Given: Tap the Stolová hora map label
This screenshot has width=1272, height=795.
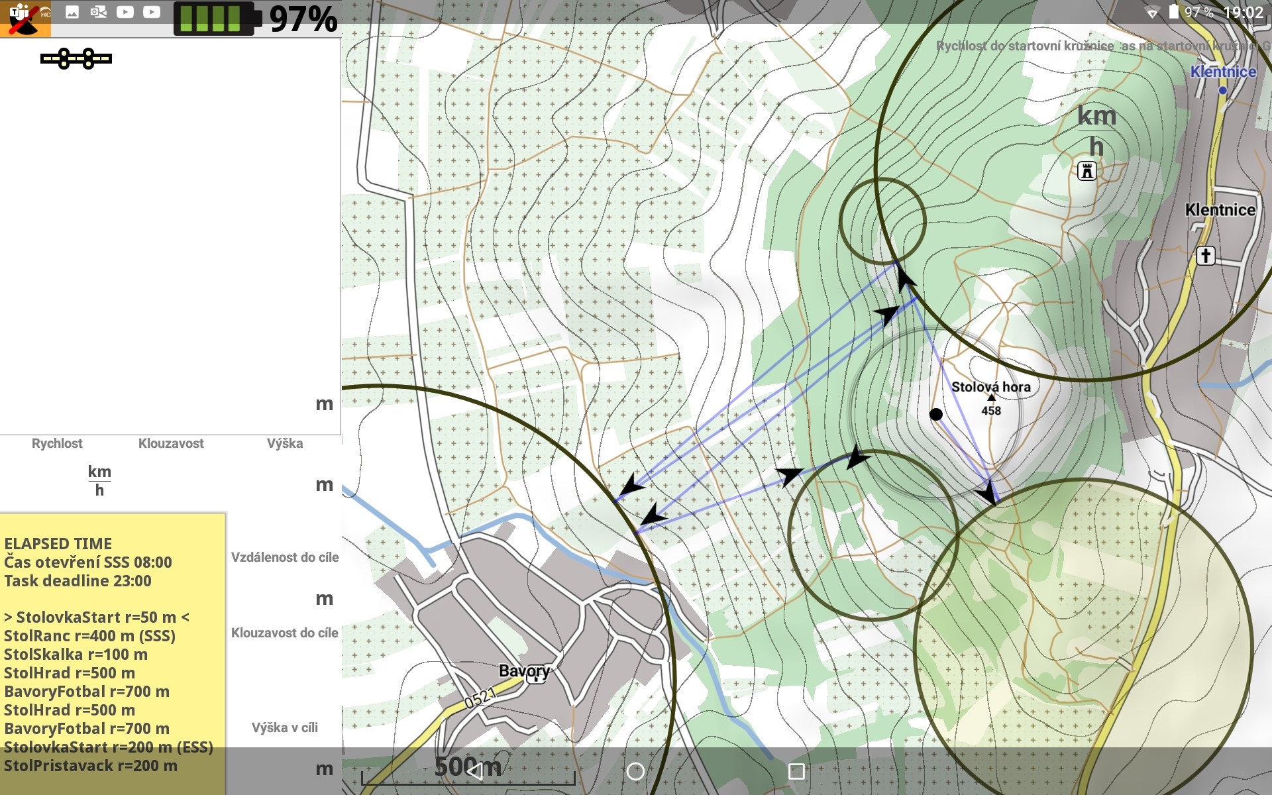Looking at the screenshot, I should pyautogui.click(x=991, y=387).
